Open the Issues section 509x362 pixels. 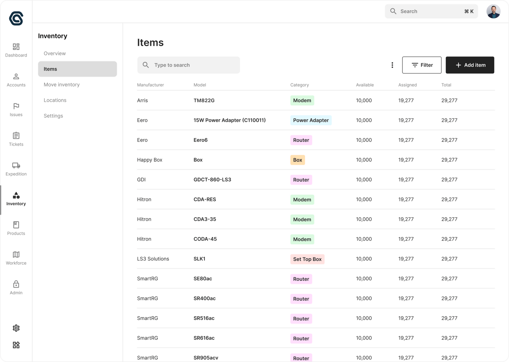point(16,109)
